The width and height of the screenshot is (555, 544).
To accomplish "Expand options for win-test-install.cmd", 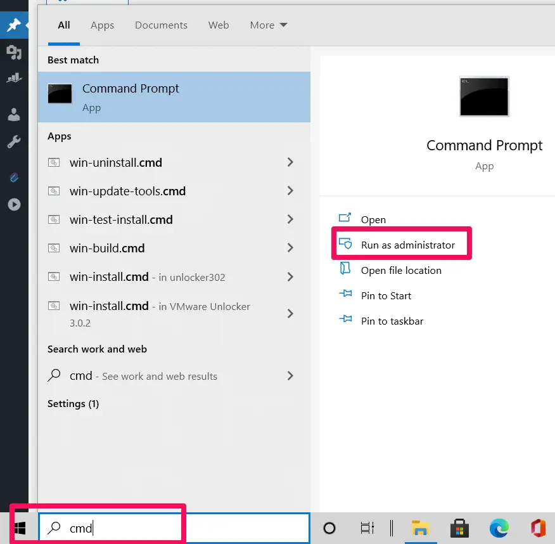I will click(x=290, y=219).
